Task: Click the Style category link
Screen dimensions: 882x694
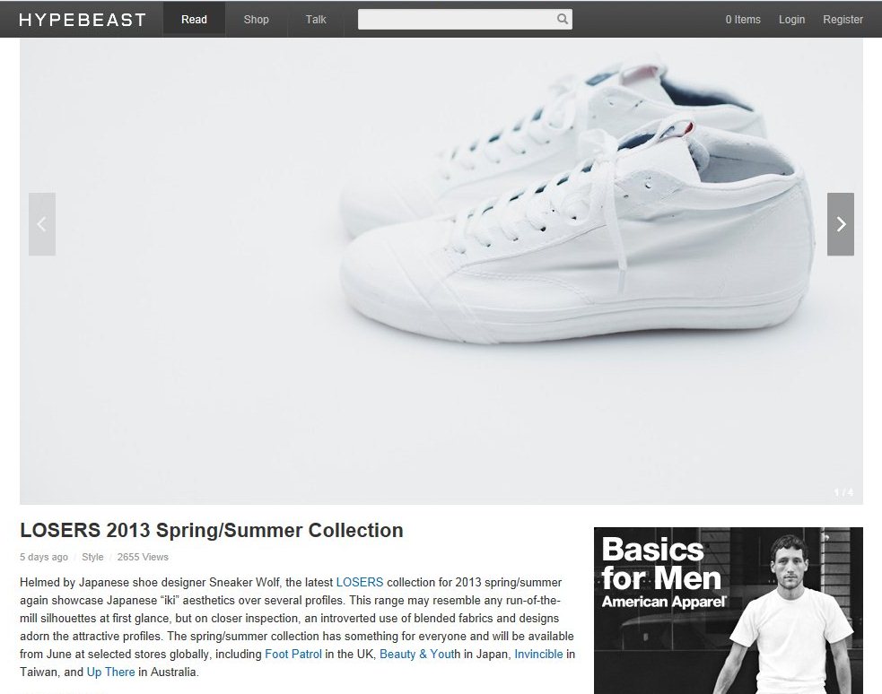Action: pos(92,557)
